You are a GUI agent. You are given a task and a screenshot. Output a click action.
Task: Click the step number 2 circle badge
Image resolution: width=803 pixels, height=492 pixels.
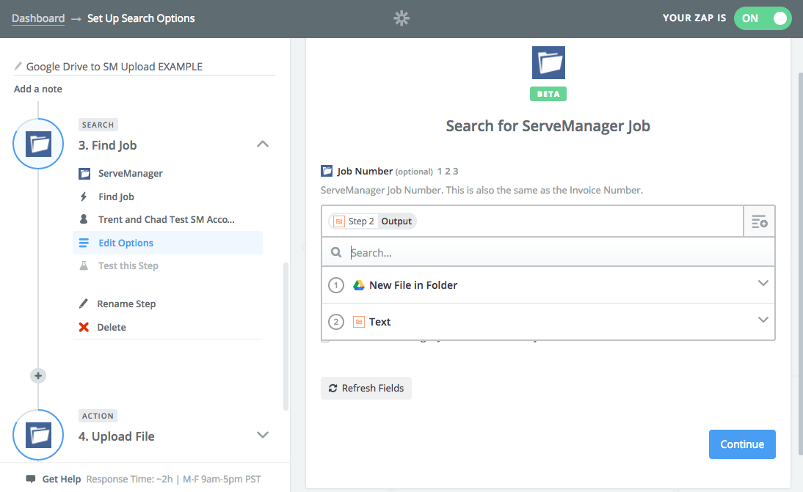(336, 322)
